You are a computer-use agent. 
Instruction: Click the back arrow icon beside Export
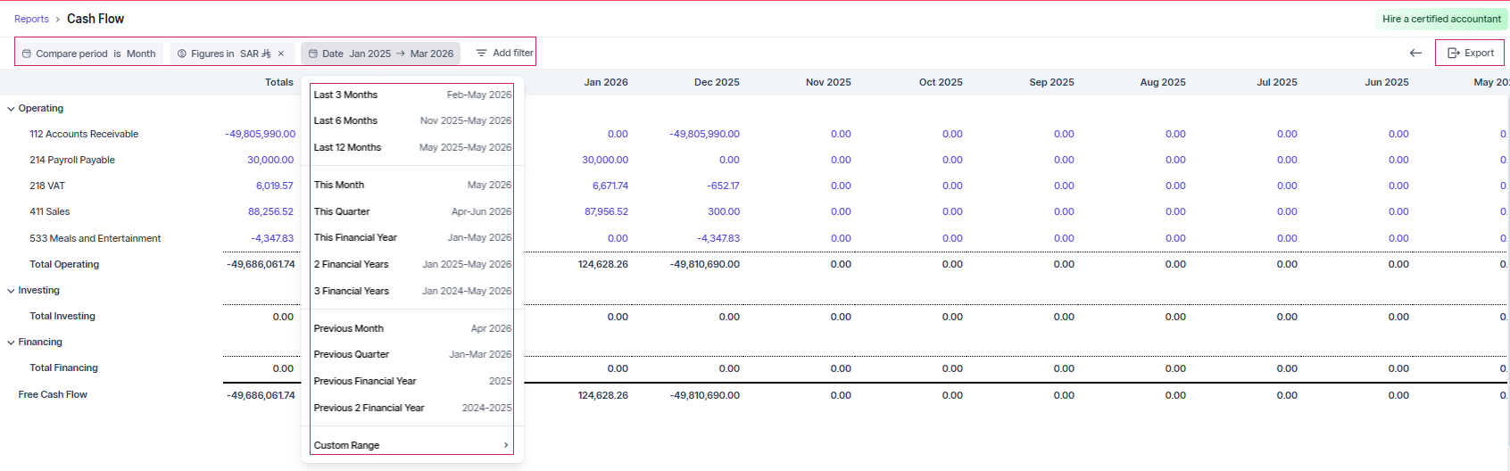tap(1415, 54)
